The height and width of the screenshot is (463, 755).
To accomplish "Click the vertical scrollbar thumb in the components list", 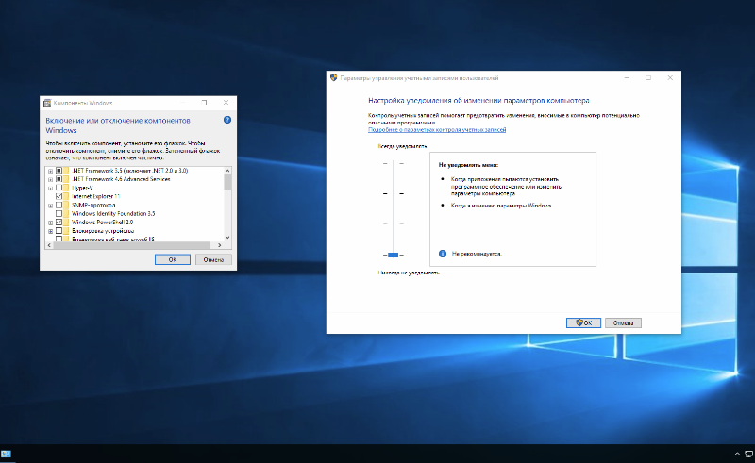I will coord(227,182).
